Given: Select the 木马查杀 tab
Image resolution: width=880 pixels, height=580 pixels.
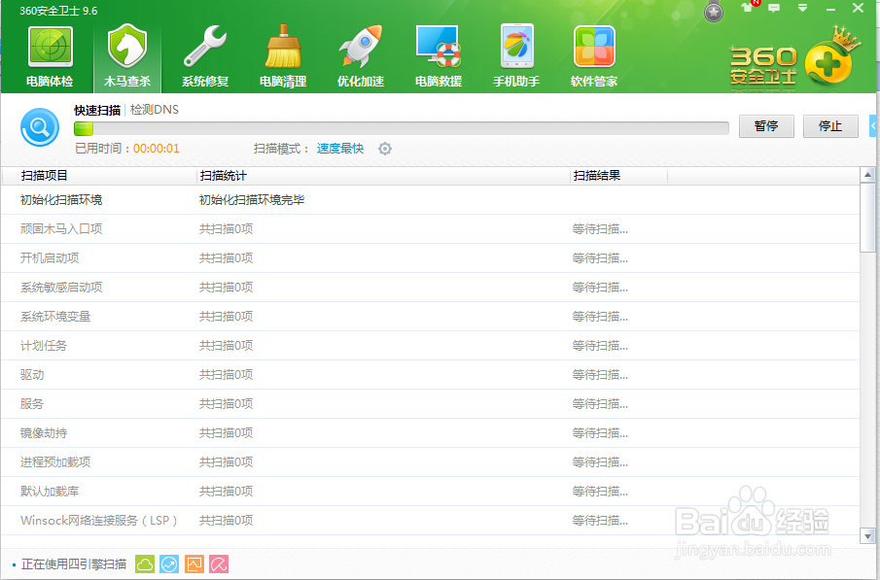Looking at the screenshot, I should pyautogui.click(x=127, y=53).
